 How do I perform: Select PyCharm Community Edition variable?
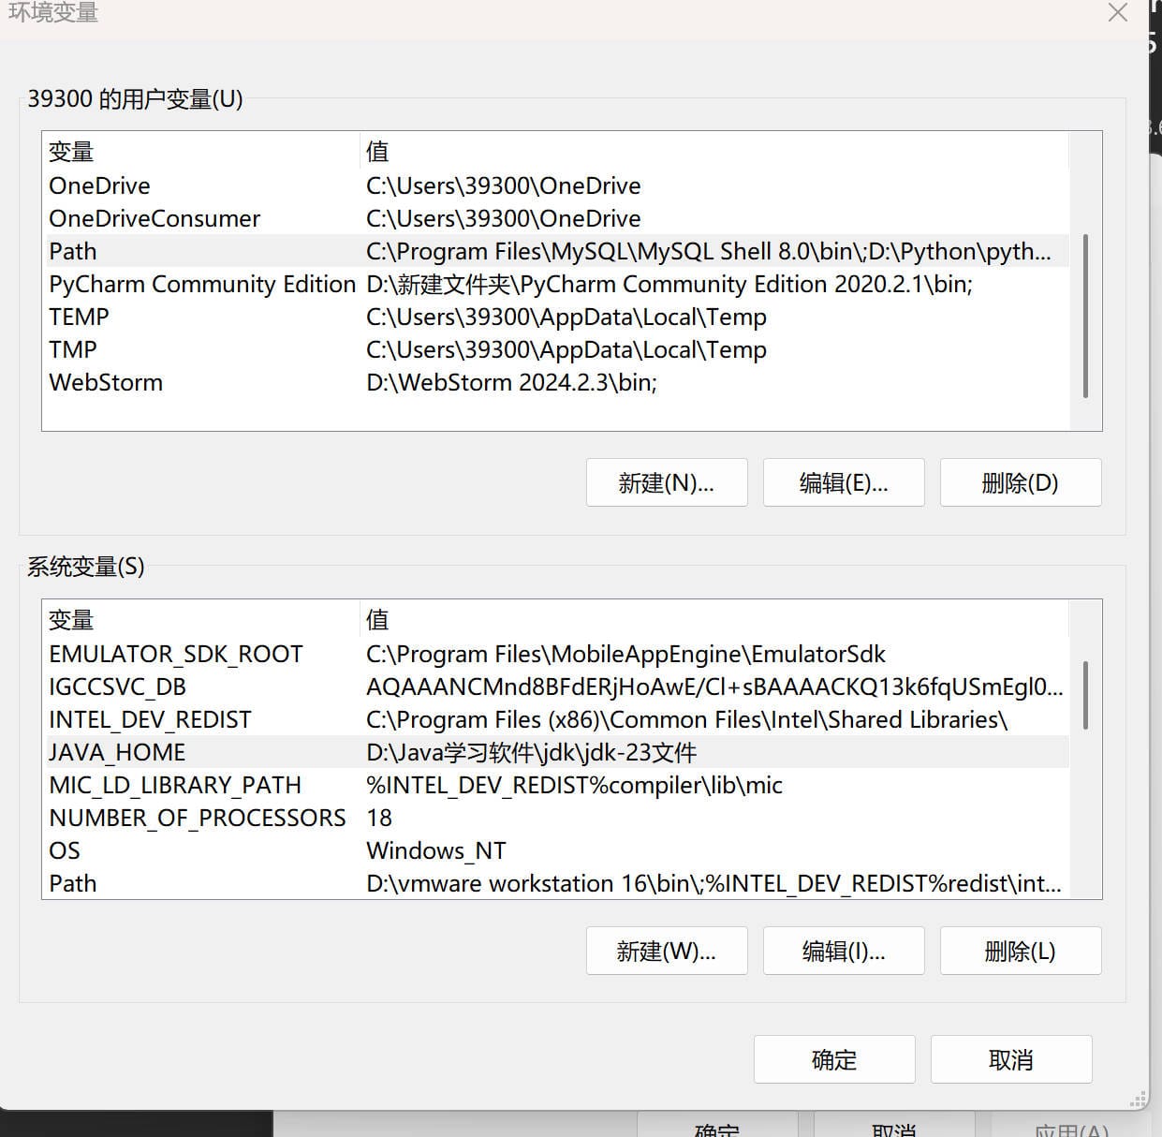point(201,284)
